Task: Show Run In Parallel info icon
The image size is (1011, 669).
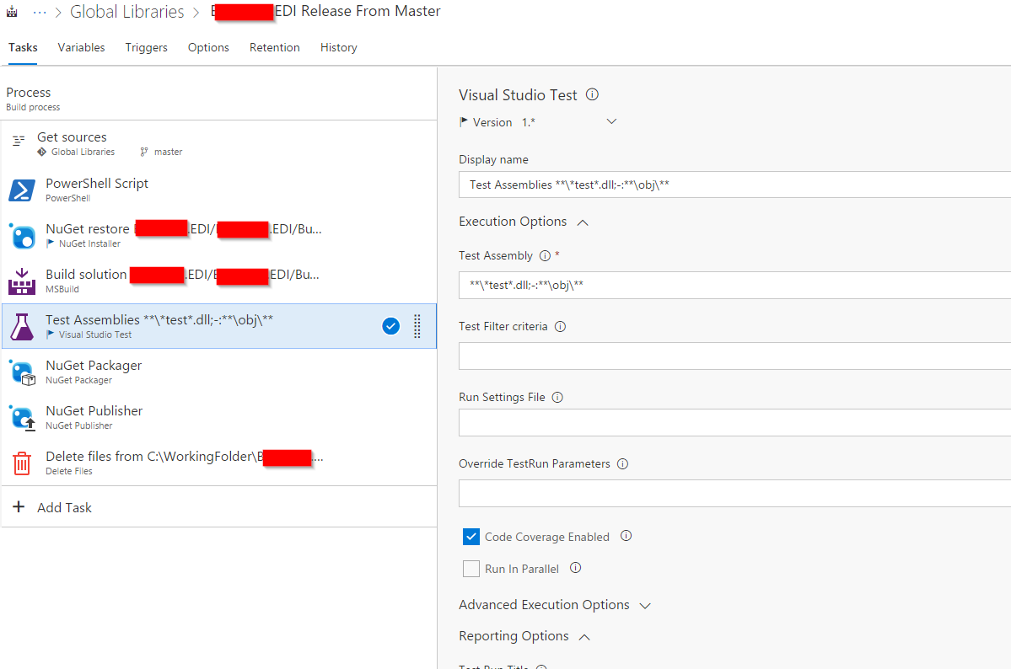Action: point(576,568)
